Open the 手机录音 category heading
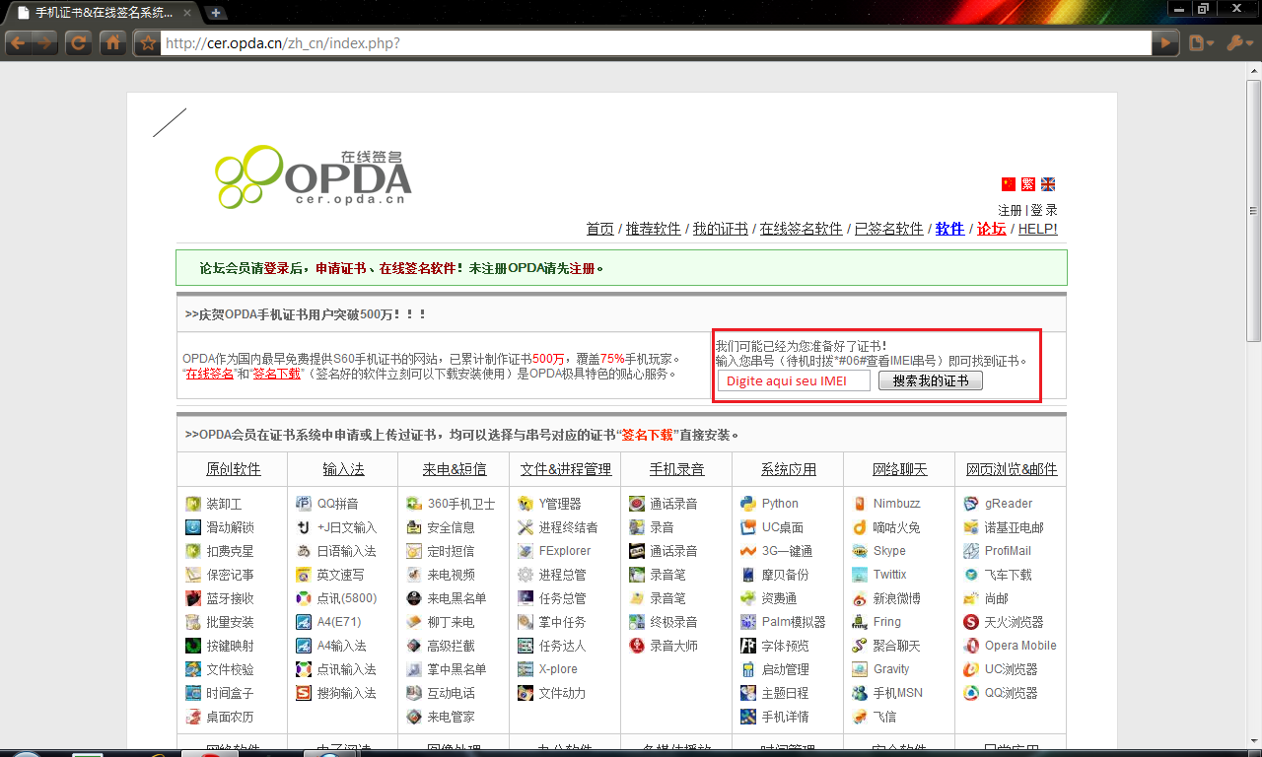This screenshot has width=1262, height=757. point(676,469)
